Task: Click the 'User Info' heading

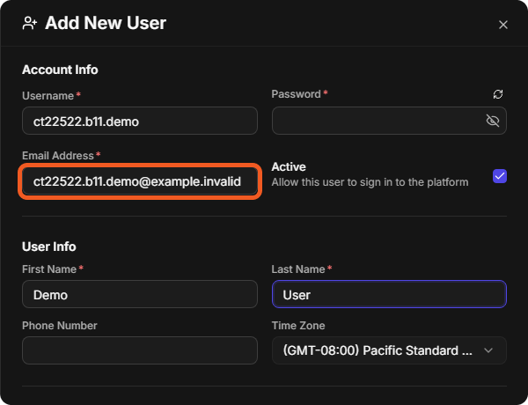Action: (x=49, y=247)
